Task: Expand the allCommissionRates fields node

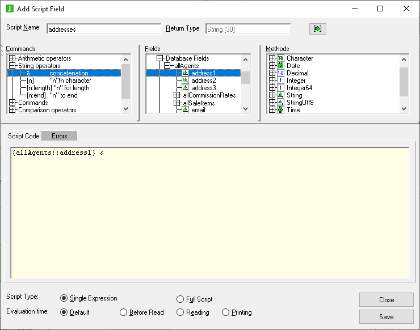Action: coord(177,95)
